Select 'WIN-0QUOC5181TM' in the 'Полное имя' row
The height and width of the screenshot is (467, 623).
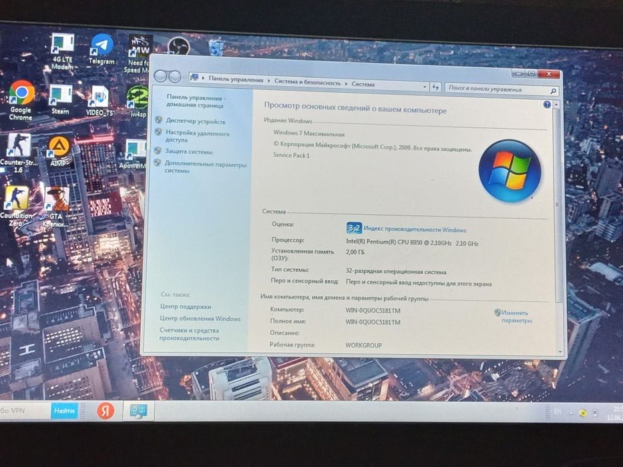[x=373, y=322]
